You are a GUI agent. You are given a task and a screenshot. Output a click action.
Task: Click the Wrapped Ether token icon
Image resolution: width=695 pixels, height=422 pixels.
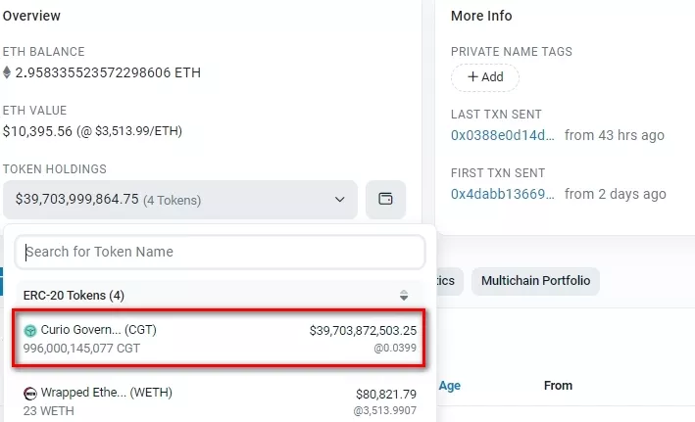click(29, 394)
